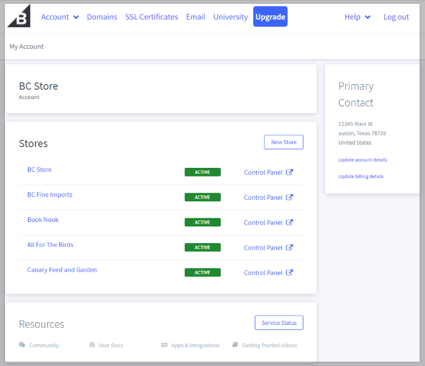The image size is (425, 366).
Task: Click the Stores section heading
Action: pos(33,143)
